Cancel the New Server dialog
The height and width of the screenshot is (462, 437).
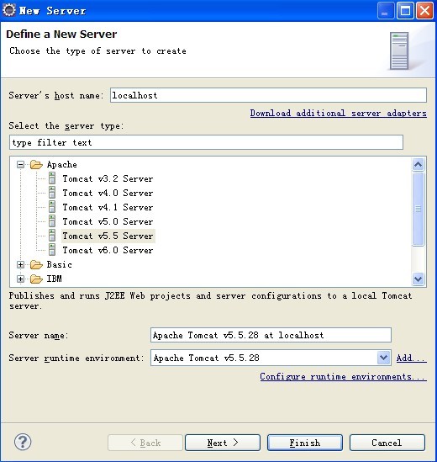pos(387,443)
